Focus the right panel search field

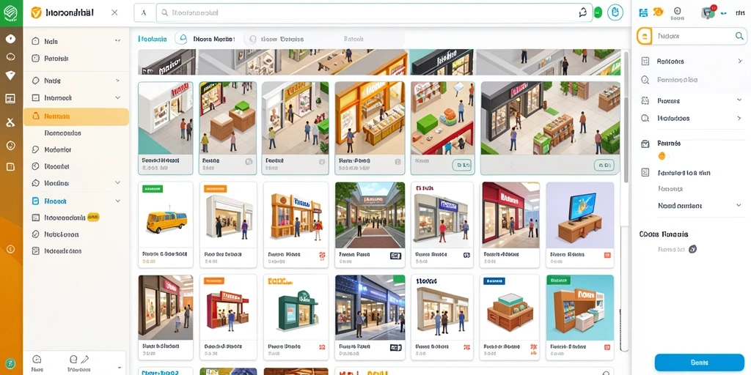coord(700,36)
